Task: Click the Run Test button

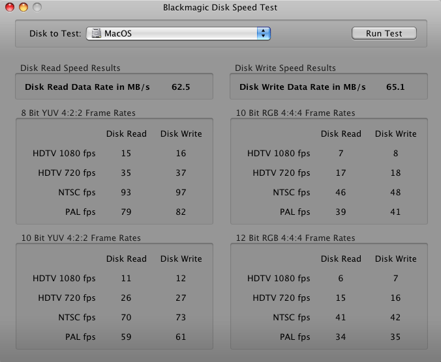Action: point(384,33)
